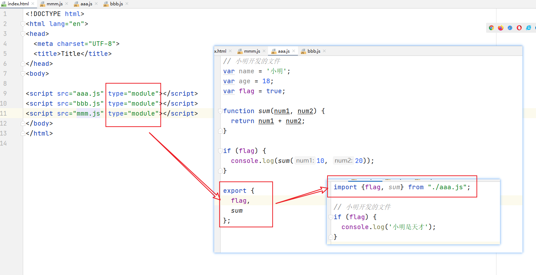Switch to mmm.js tab in top tab bar

55,4
